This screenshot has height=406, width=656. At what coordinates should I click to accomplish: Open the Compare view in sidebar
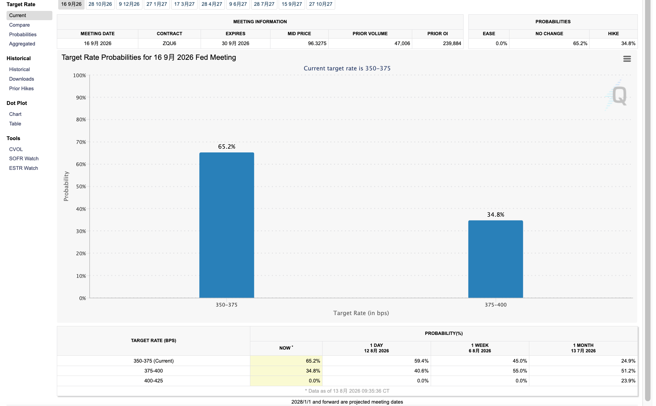[x=20, y=25]
